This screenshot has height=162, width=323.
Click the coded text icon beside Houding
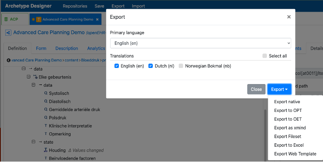pos(46,150)
